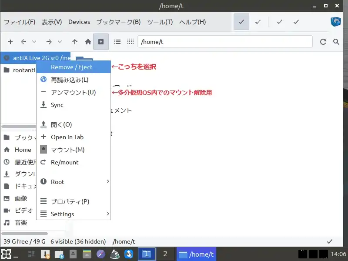
Task: Click the refresh icon beside path bar
Action: (323, 42)
